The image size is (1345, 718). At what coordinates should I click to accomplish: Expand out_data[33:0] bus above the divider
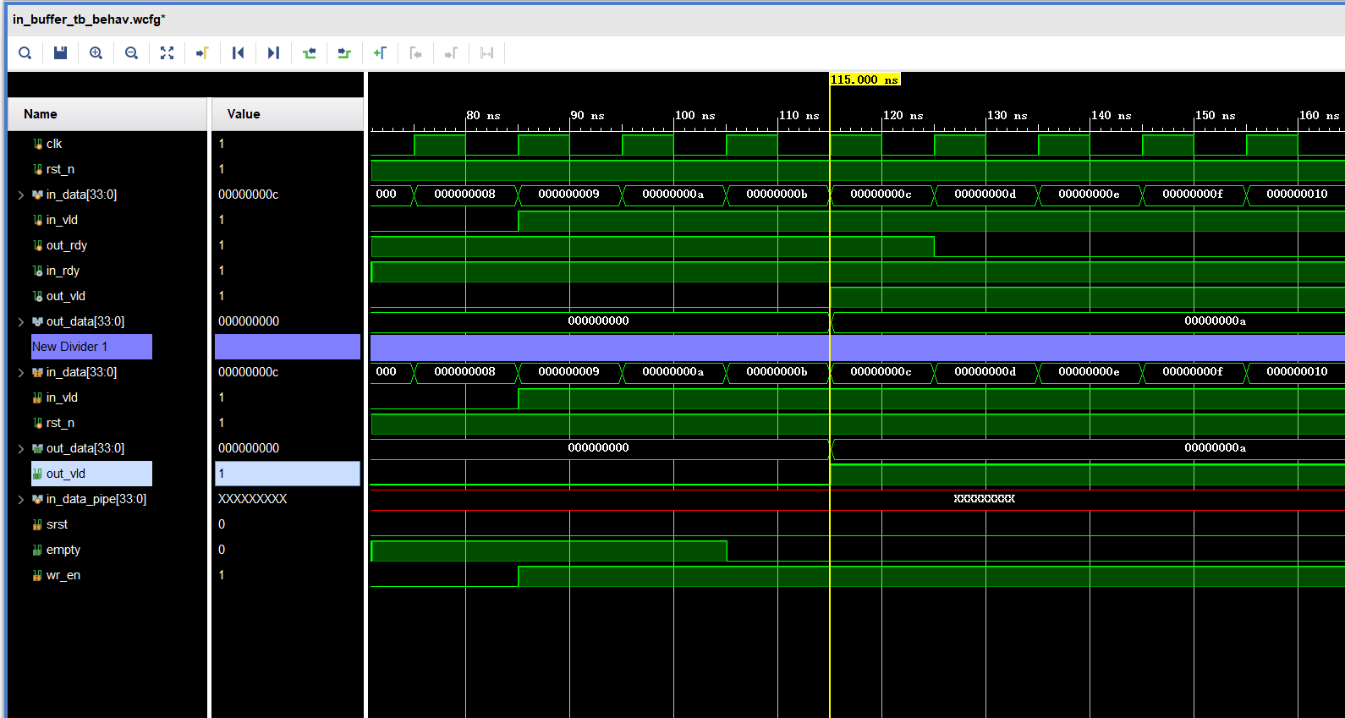click(x=21, y=321)
